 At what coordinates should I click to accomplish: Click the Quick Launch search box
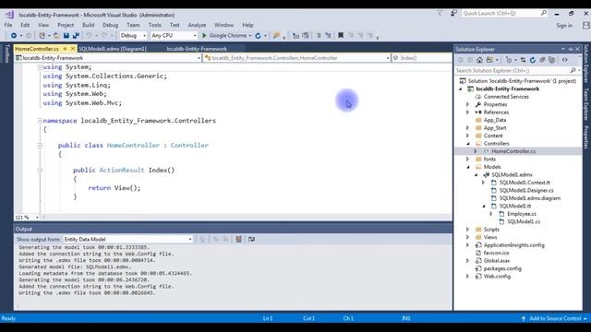click(x=504, y=13)
